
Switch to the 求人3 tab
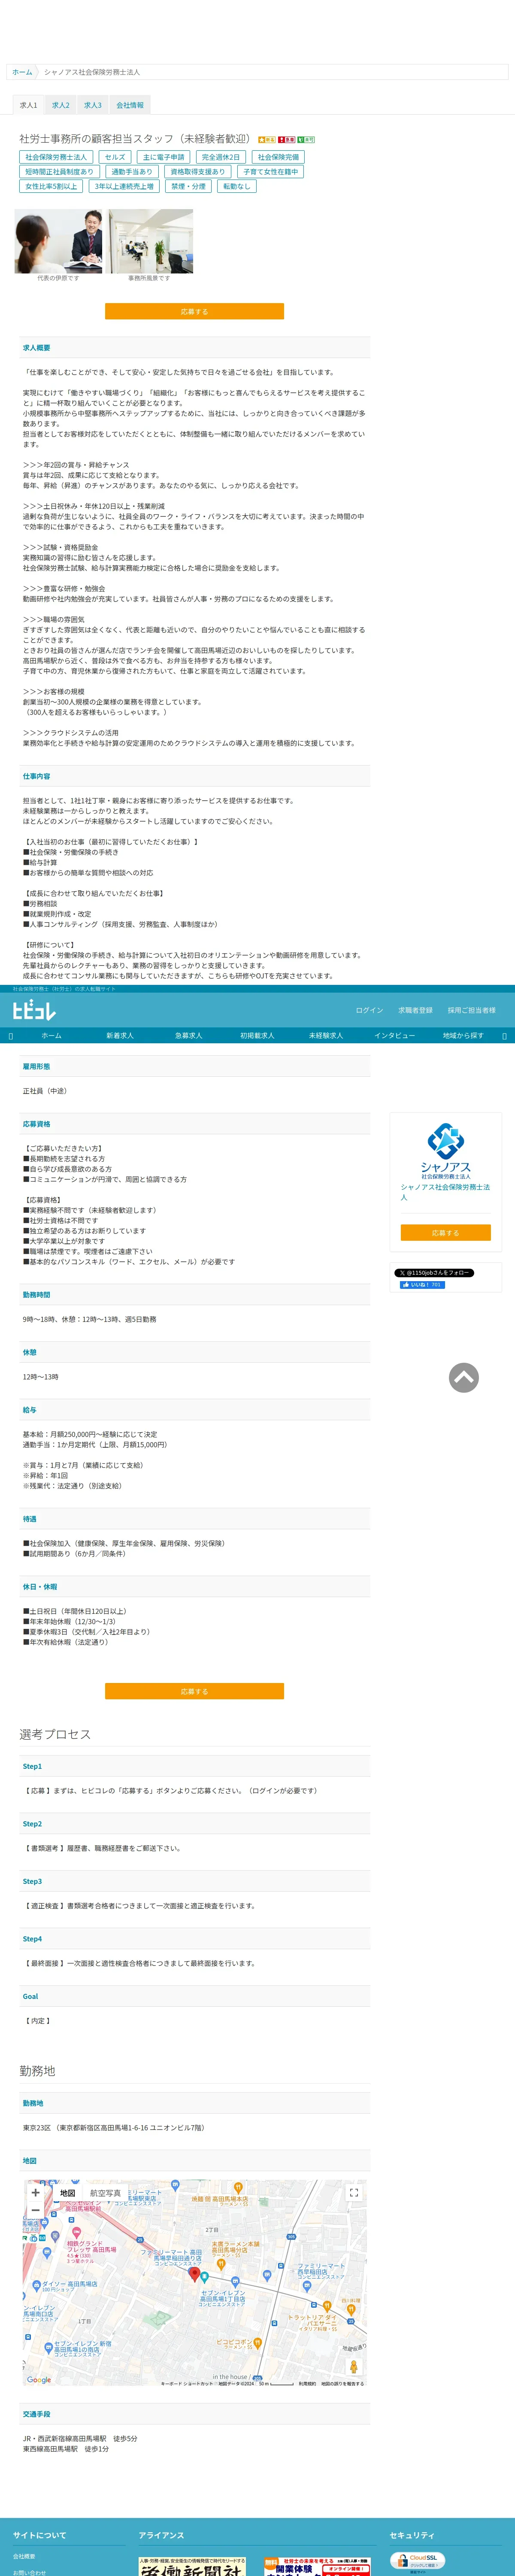pyautogui.click(x=93, y=105)
